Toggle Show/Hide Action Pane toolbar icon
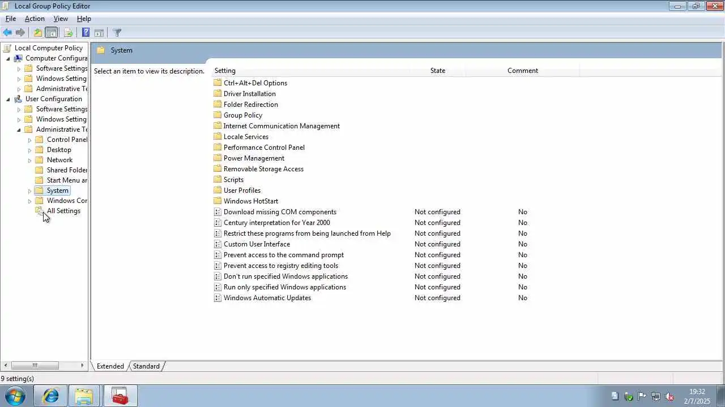Viewport: 725px width, 407px height. tap(99, 33)
